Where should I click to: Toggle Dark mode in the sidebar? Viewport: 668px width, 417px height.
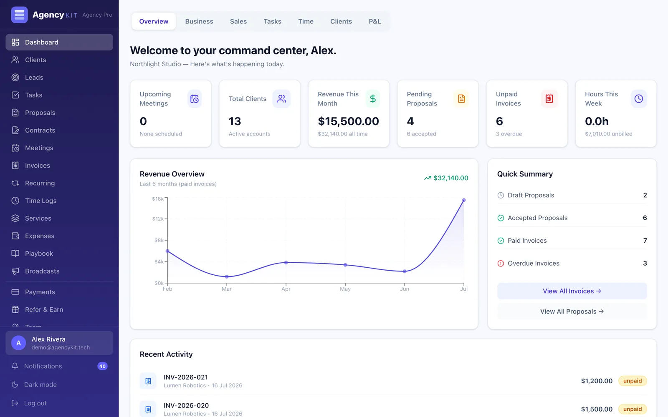point(59,384)
